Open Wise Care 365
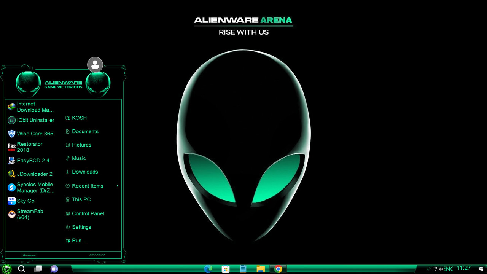This screenshot has width=487, height=274. click(31, 134)
